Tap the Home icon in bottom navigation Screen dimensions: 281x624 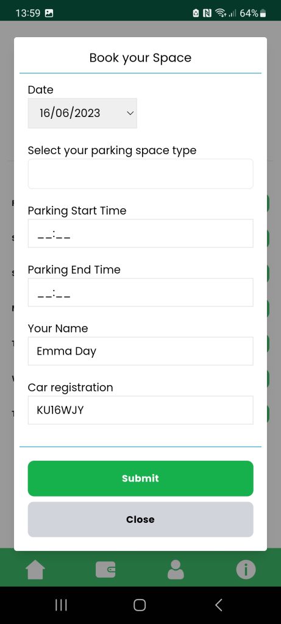point(35,570)
